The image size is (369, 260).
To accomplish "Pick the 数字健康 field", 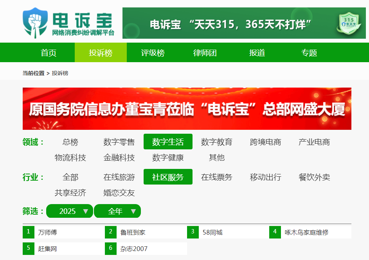I will pos(168,157).
